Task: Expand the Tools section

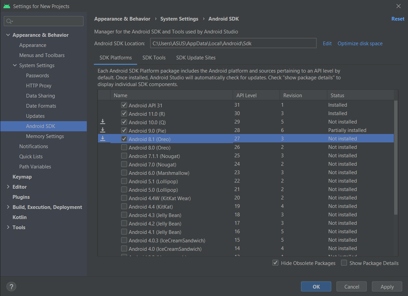Action: 8,227
